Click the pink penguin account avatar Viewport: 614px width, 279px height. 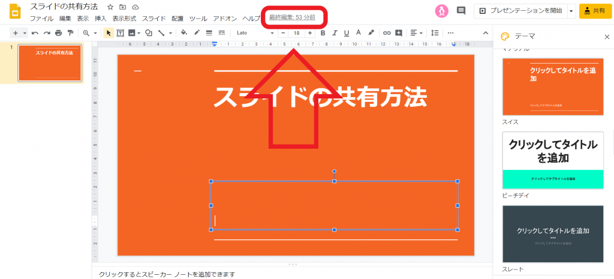441,11
